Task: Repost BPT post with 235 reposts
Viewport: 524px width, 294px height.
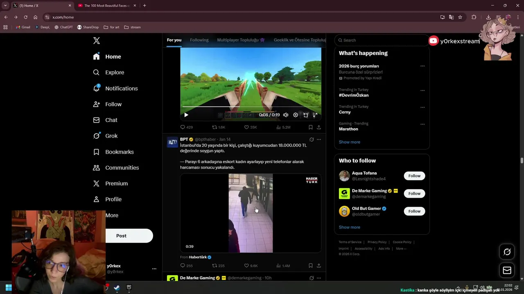Action: [218, 266]
